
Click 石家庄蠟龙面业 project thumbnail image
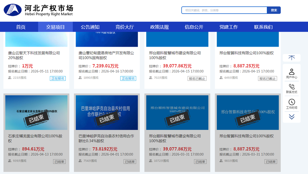pos(36,113)
